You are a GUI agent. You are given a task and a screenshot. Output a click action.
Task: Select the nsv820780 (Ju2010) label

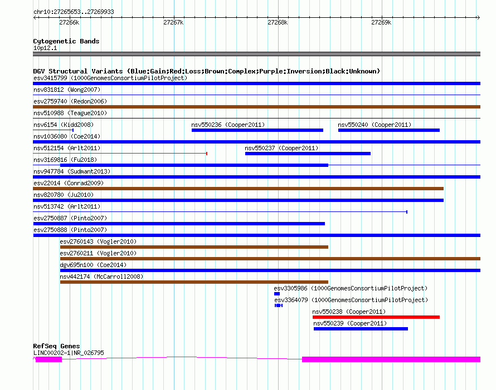tap(64, 195)
